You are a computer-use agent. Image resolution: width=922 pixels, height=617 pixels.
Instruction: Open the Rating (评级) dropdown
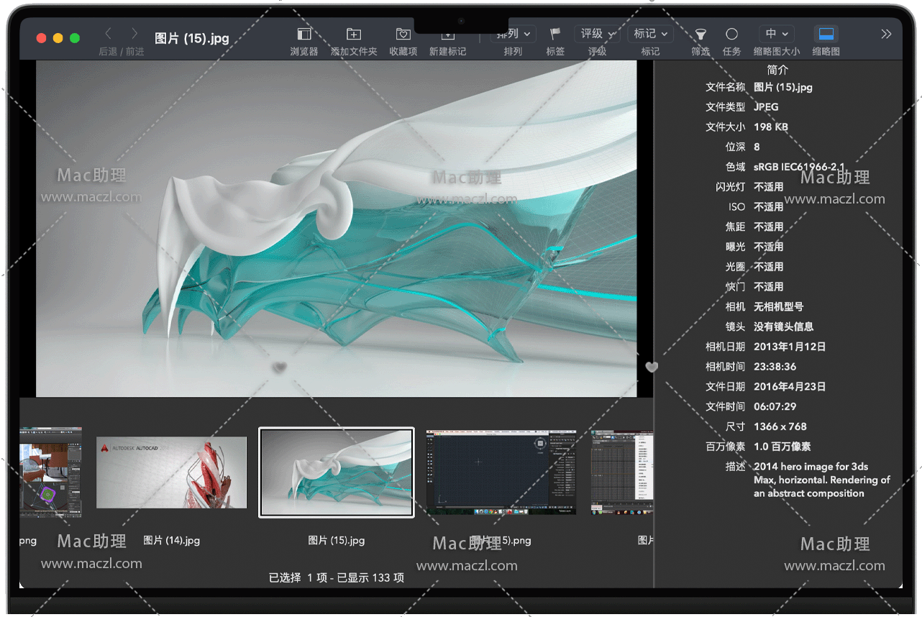(x=598, y=35)
